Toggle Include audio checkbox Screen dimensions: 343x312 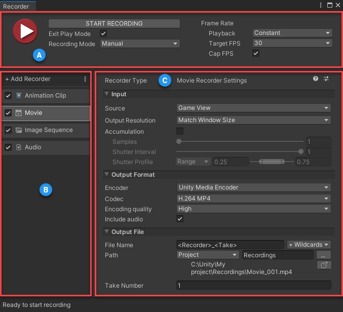pos(180,219)
